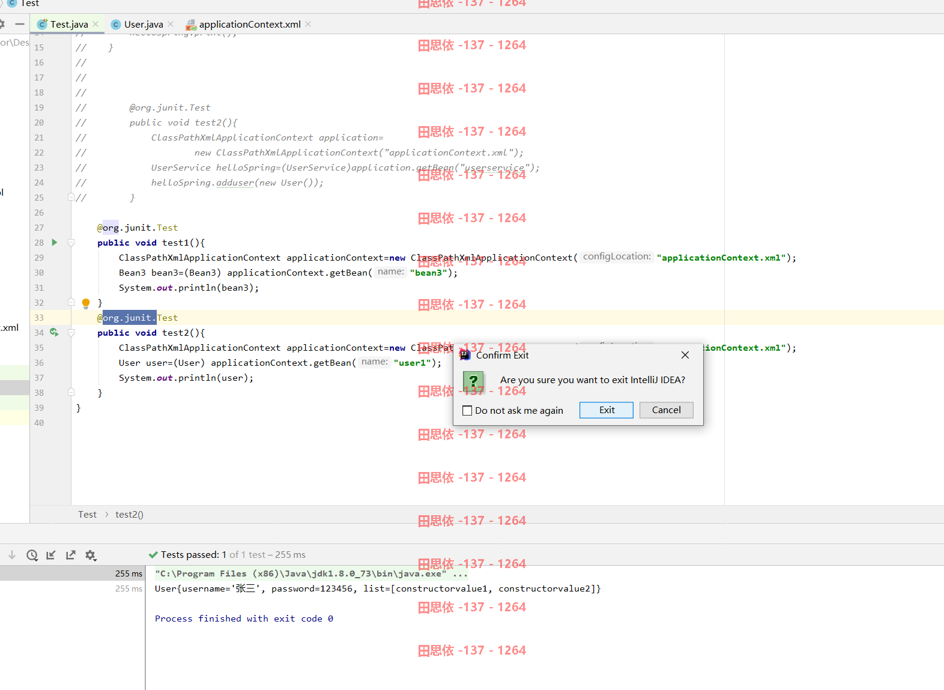Click the Test class breadcrumb
Image resolution: width=944 pixels, height=690 pixels.
click(x=87, y=515)
